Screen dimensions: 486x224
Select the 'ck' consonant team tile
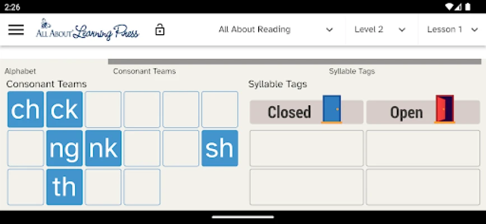[x=64, y=110]
